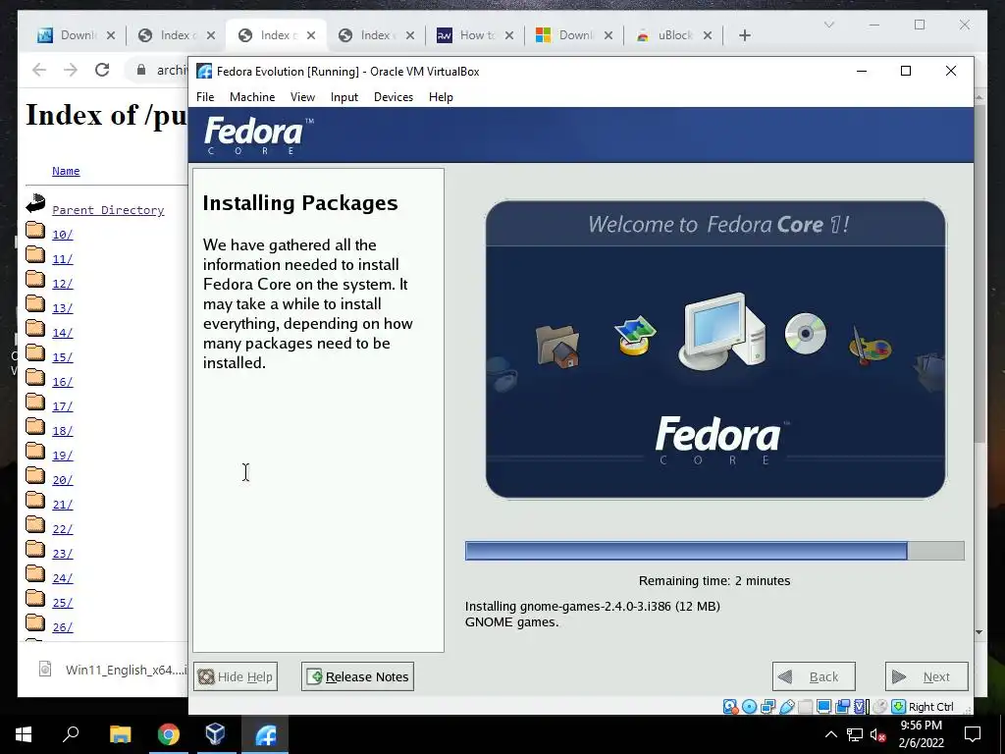
Task: Click Chrome's reload page button
Action: (x=102, y=70)
